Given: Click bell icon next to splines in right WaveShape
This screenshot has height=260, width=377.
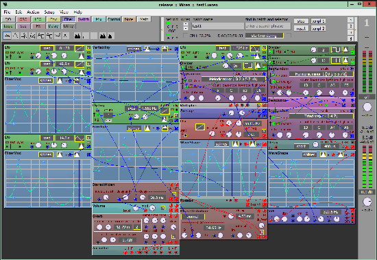Looking at the screenshot, I should coord(323,154).
